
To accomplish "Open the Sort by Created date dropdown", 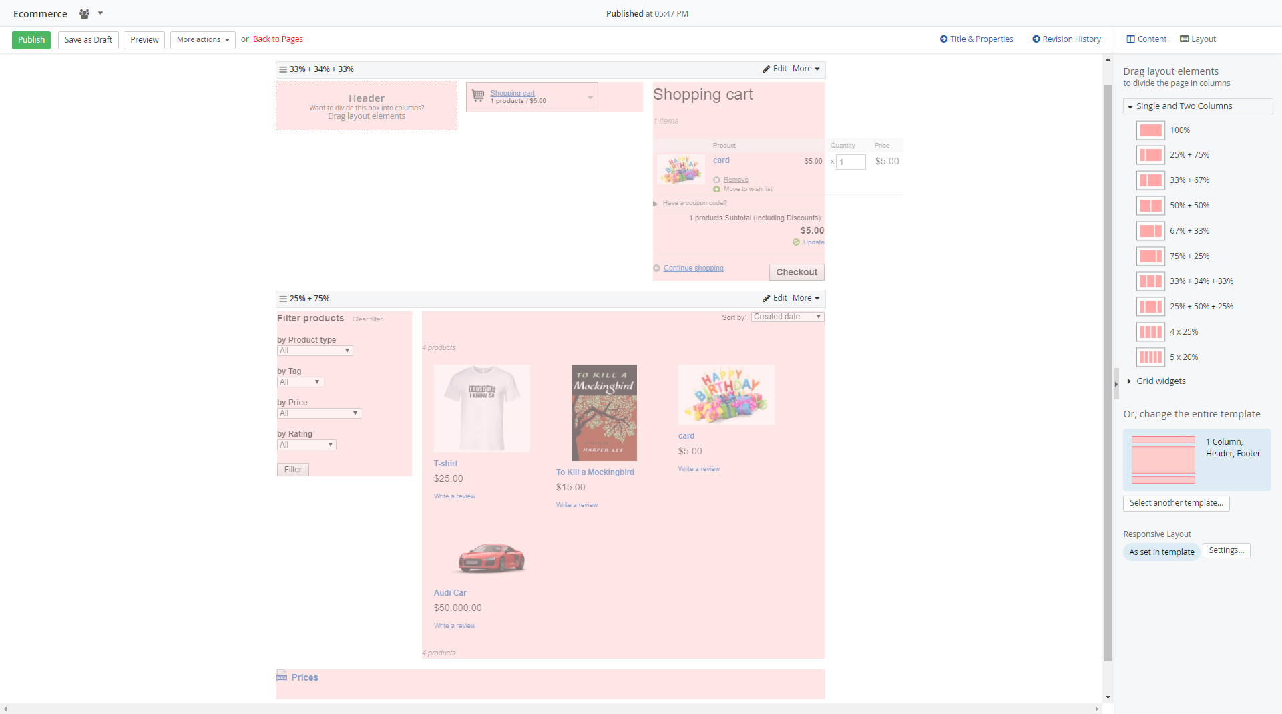I will [788, 317].
